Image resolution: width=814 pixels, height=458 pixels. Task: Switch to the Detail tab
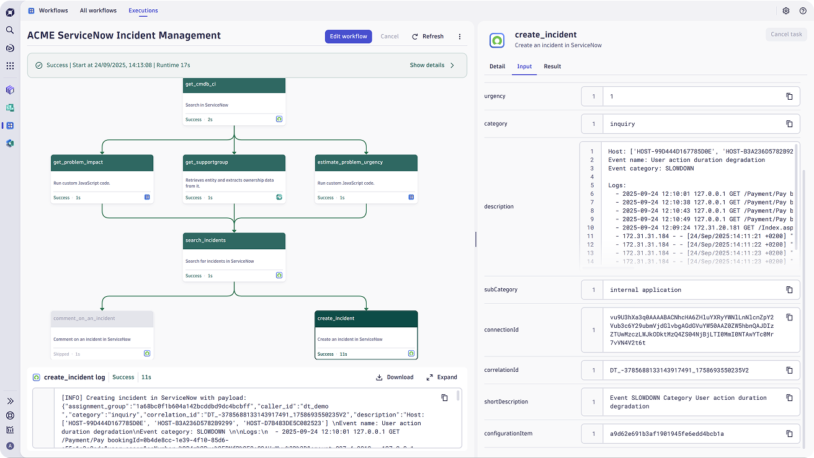[x=497, y=66]
